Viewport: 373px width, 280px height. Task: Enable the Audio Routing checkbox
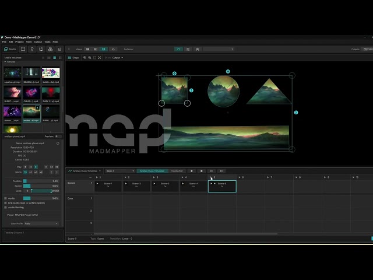coord(5,208)
